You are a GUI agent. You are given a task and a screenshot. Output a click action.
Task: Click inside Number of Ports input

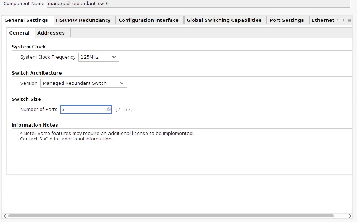click(83, 110)
